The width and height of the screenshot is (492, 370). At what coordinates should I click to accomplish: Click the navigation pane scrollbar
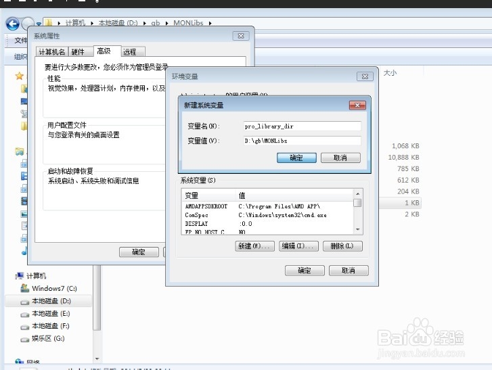(97, 298)
